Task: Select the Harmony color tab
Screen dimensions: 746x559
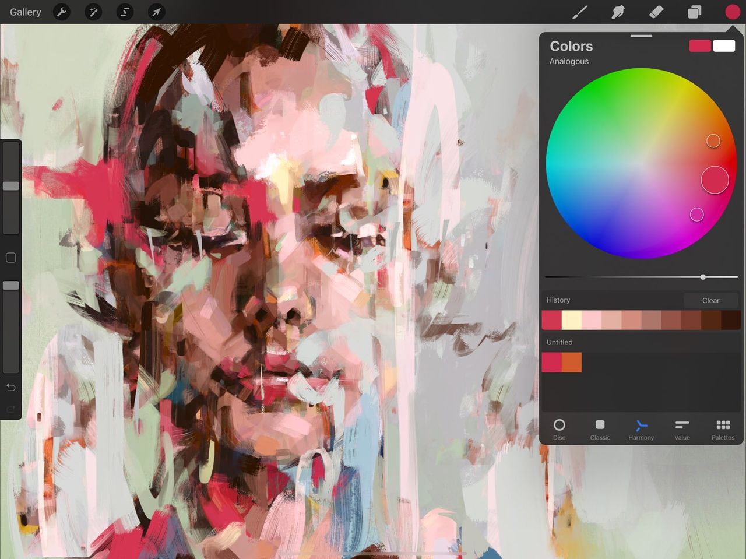Action: point(641,429)
